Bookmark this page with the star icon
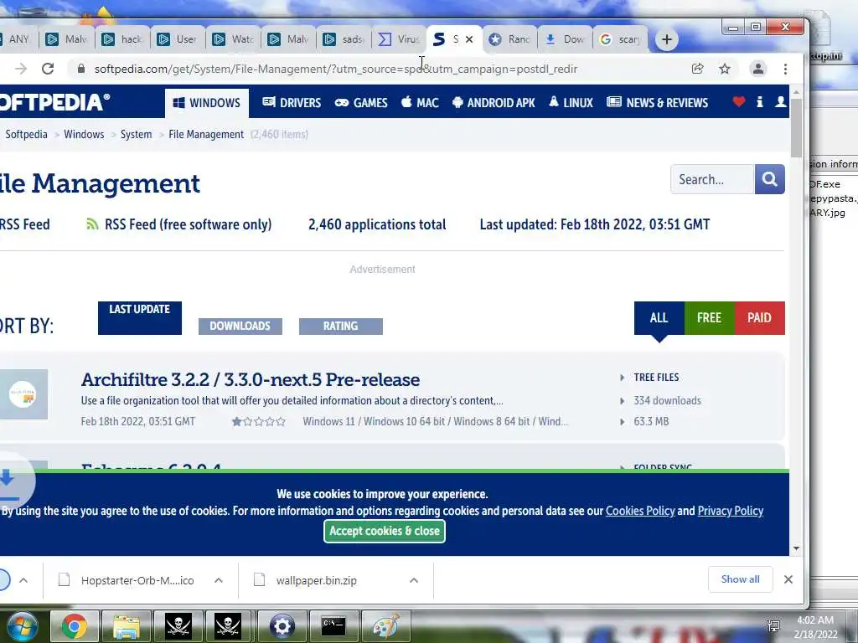The image size is (858, 643). click(725, 69)
